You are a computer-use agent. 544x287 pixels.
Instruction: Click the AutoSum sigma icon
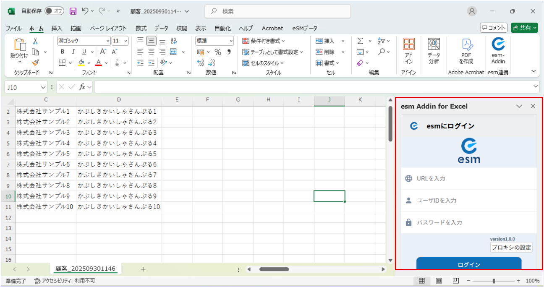pyautogui.click(x=360, y=41)
